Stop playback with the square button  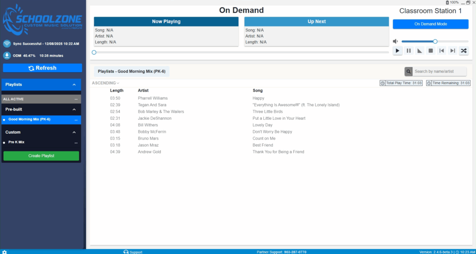click(x=430, y=51)
